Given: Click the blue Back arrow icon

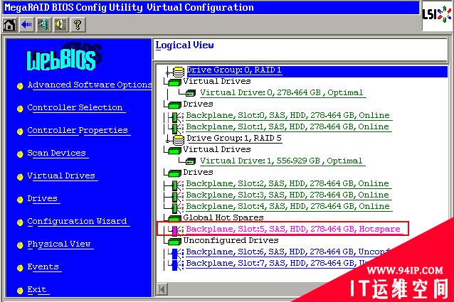Looking at the screenshot, I should pyautogui.click(x=26, y=25).
